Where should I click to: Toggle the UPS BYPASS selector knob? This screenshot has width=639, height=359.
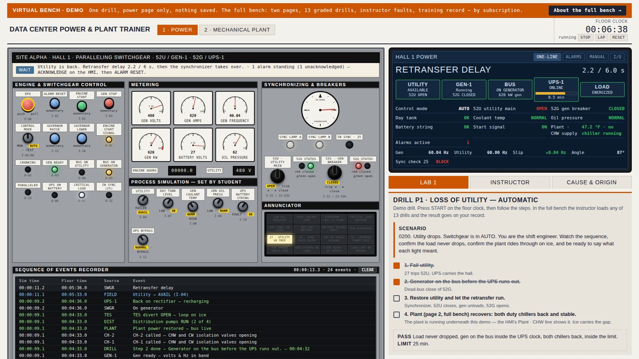[x=143, y=240]
